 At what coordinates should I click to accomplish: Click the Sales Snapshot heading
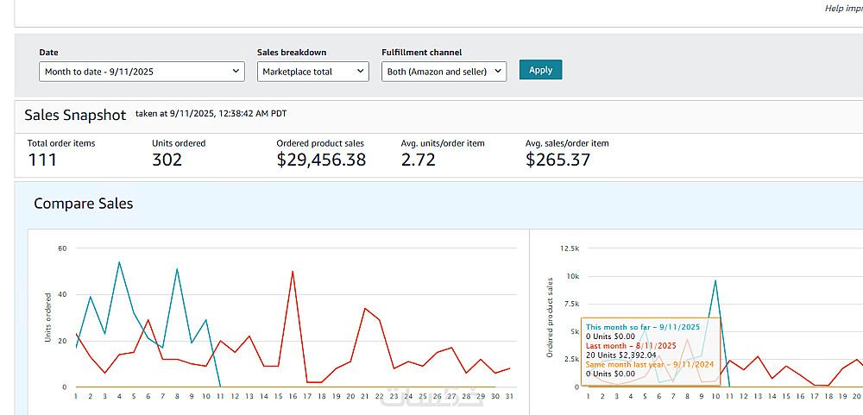pos(75,115)
